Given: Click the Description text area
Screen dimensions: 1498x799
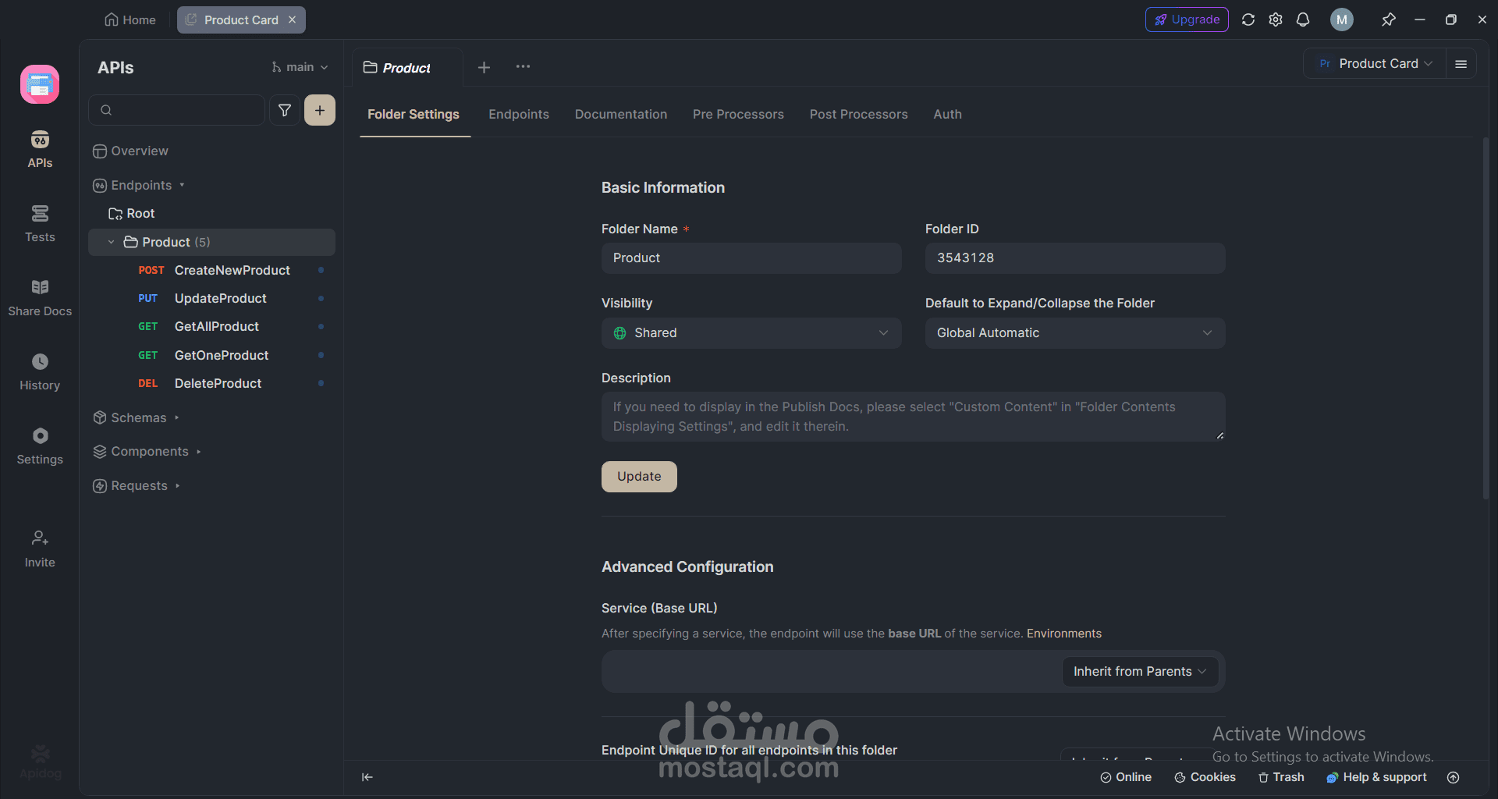Looking at the screenshot, I should [913, 417].
